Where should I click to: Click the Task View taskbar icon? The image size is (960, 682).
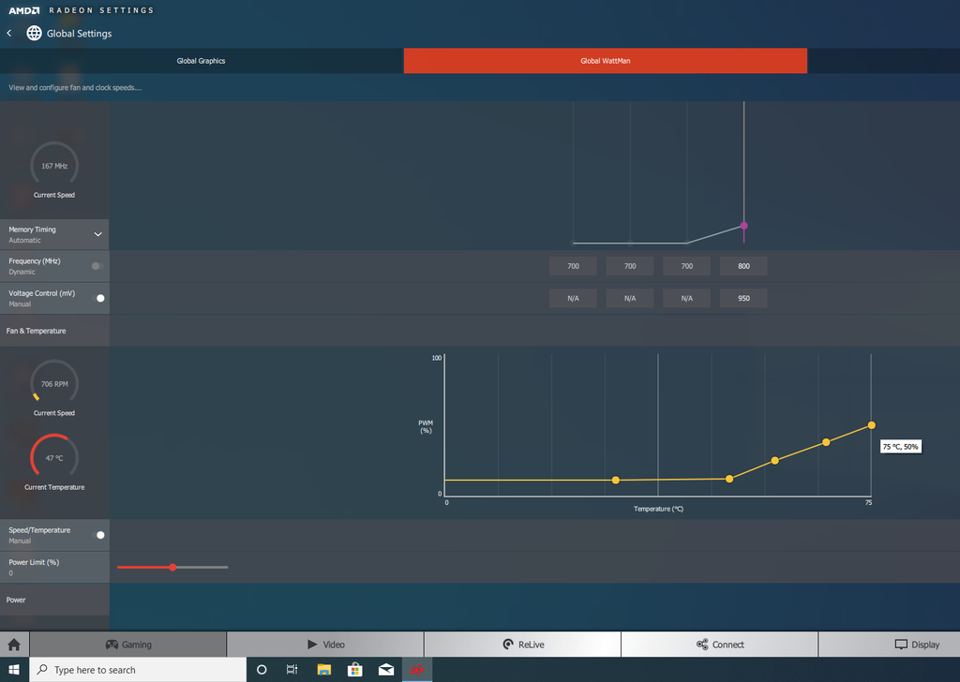pyautogui.click(x=292, y=670)
